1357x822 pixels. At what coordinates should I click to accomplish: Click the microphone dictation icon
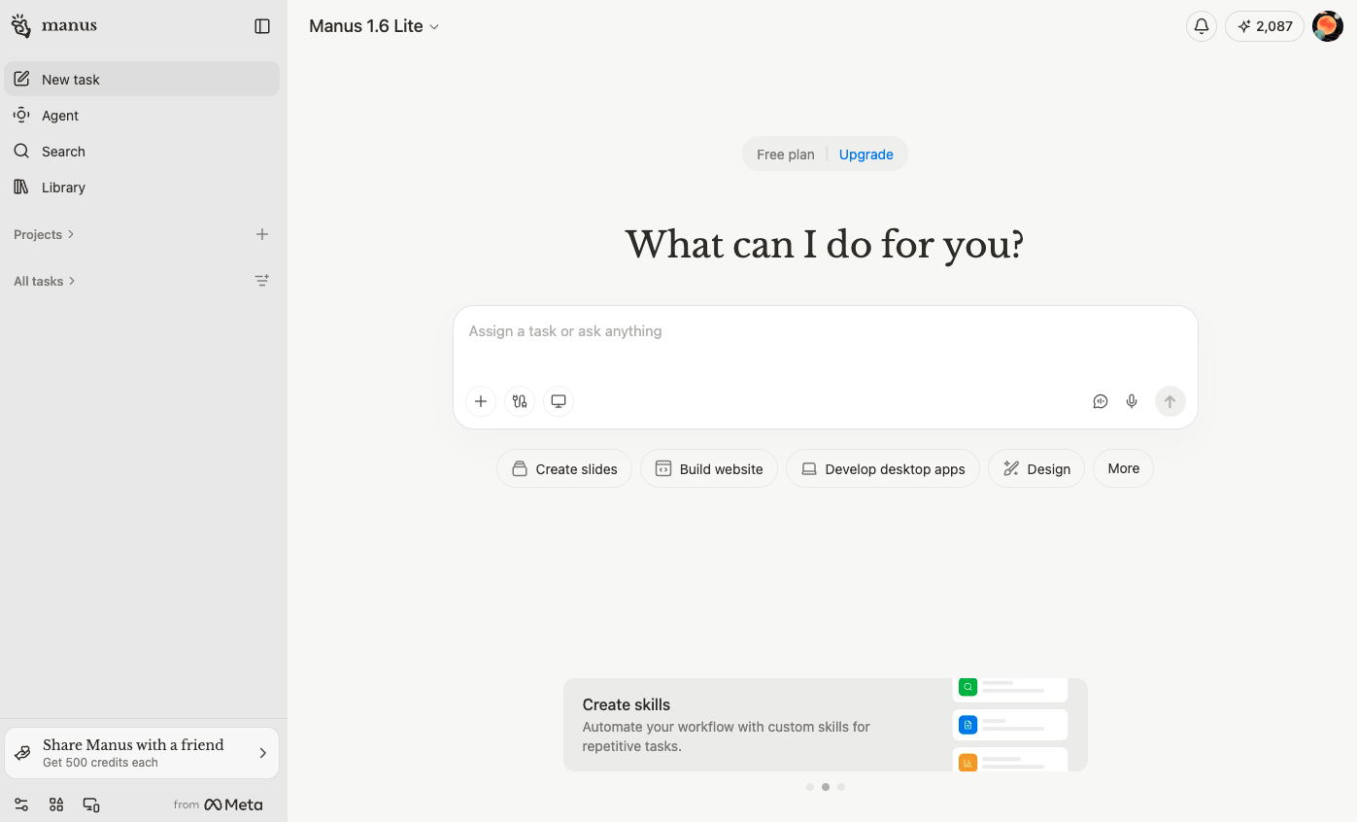click(1132, 401)
